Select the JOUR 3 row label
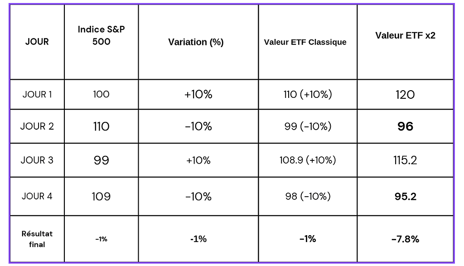Image resolution: width=464 pixels, height=266 pixels. click(37, 160)
